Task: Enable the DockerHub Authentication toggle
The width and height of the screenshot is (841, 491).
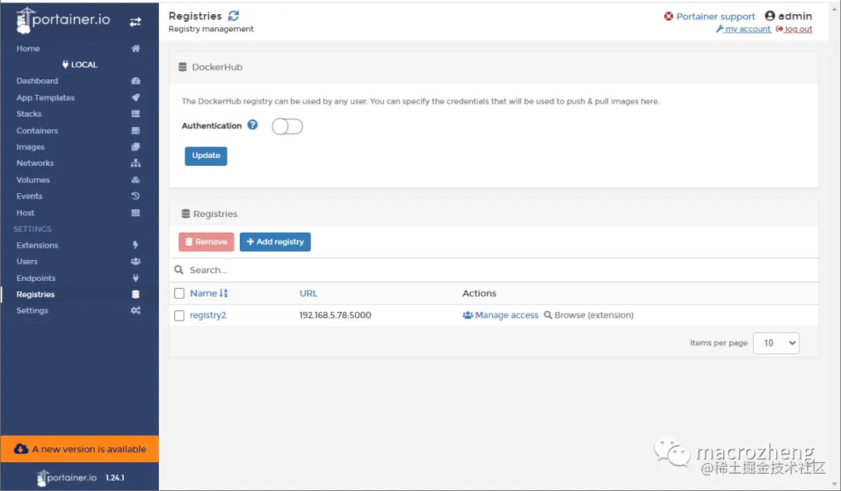Action: 287,127
